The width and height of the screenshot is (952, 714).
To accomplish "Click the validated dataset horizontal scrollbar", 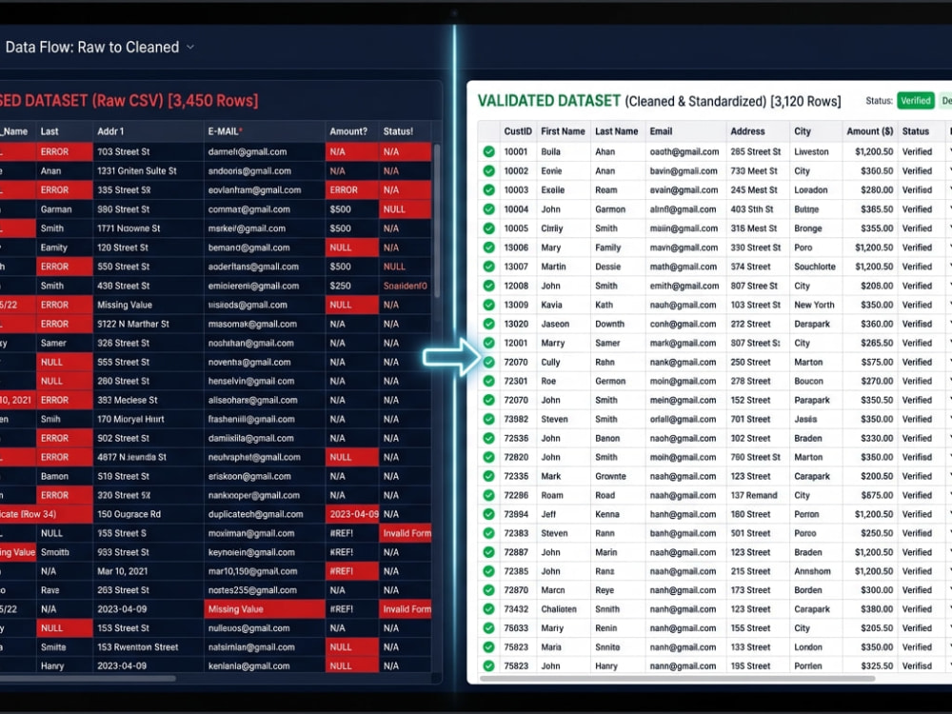I will click(x=677, y=678).
